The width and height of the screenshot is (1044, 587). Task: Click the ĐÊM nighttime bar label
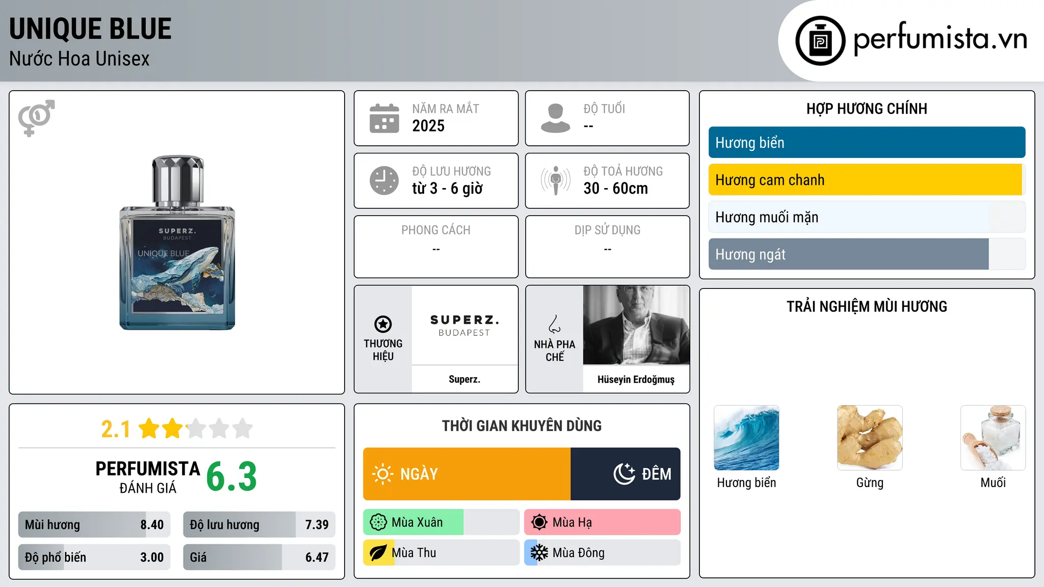point(657,474)
